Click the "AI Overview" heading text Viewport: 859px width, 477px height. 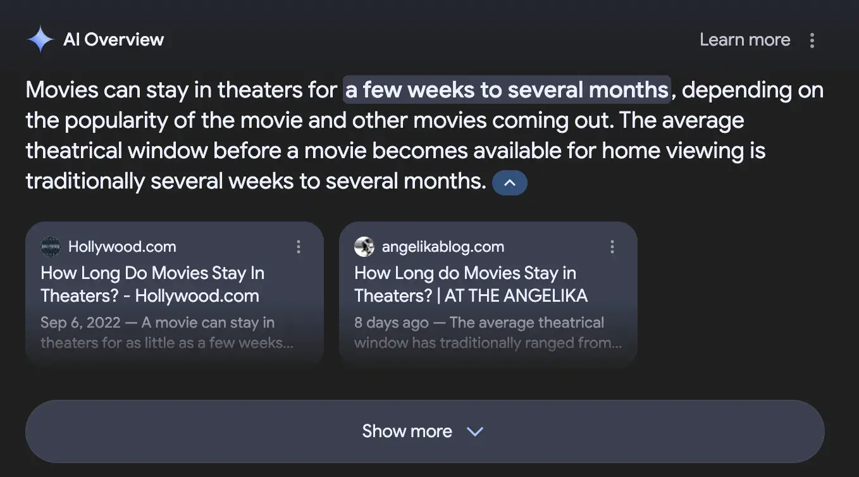(x=114, y=40)
